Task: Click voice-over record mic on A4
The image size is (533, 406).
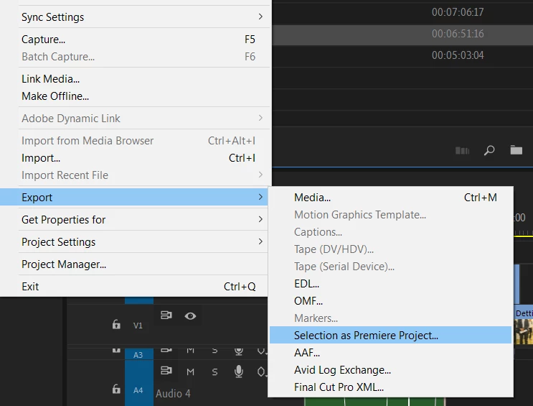Action: (x=239, y=372)
